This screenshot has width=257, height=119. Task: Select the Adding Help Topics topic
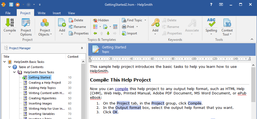click(x=42, y=88)
